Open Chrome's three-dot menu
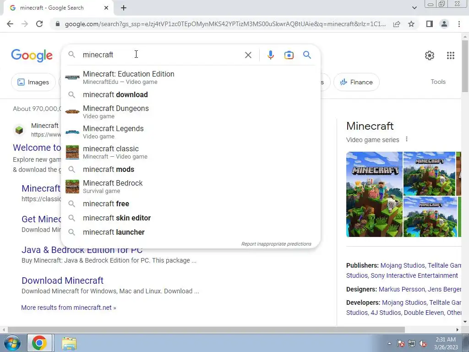Image resolution: width=469 pixels, height=352 pixels. pos(459,24)
